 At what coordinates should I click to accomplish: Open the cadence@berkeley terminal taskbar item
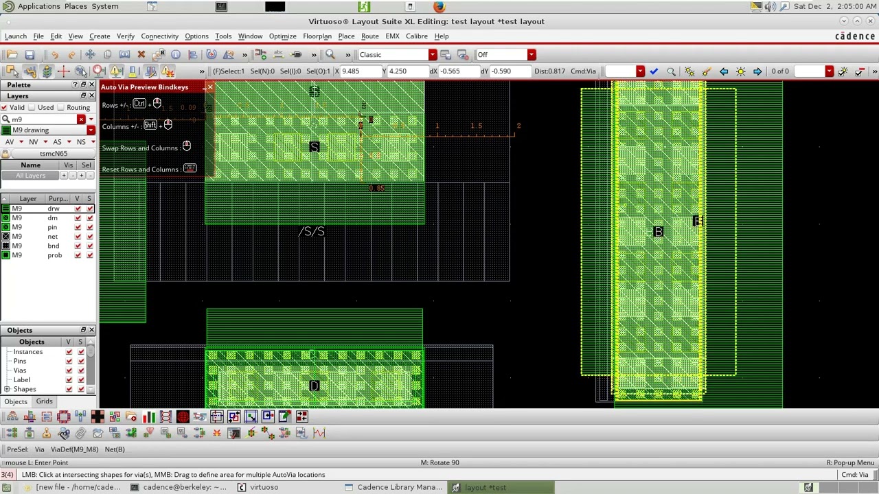pyautogui.click(x=179, y=487)
